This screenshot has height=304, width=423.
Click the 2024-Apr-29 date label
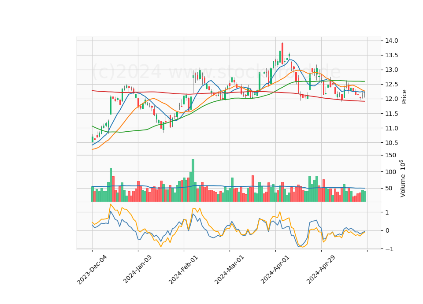pyautogui.click(x=321, y=269)
